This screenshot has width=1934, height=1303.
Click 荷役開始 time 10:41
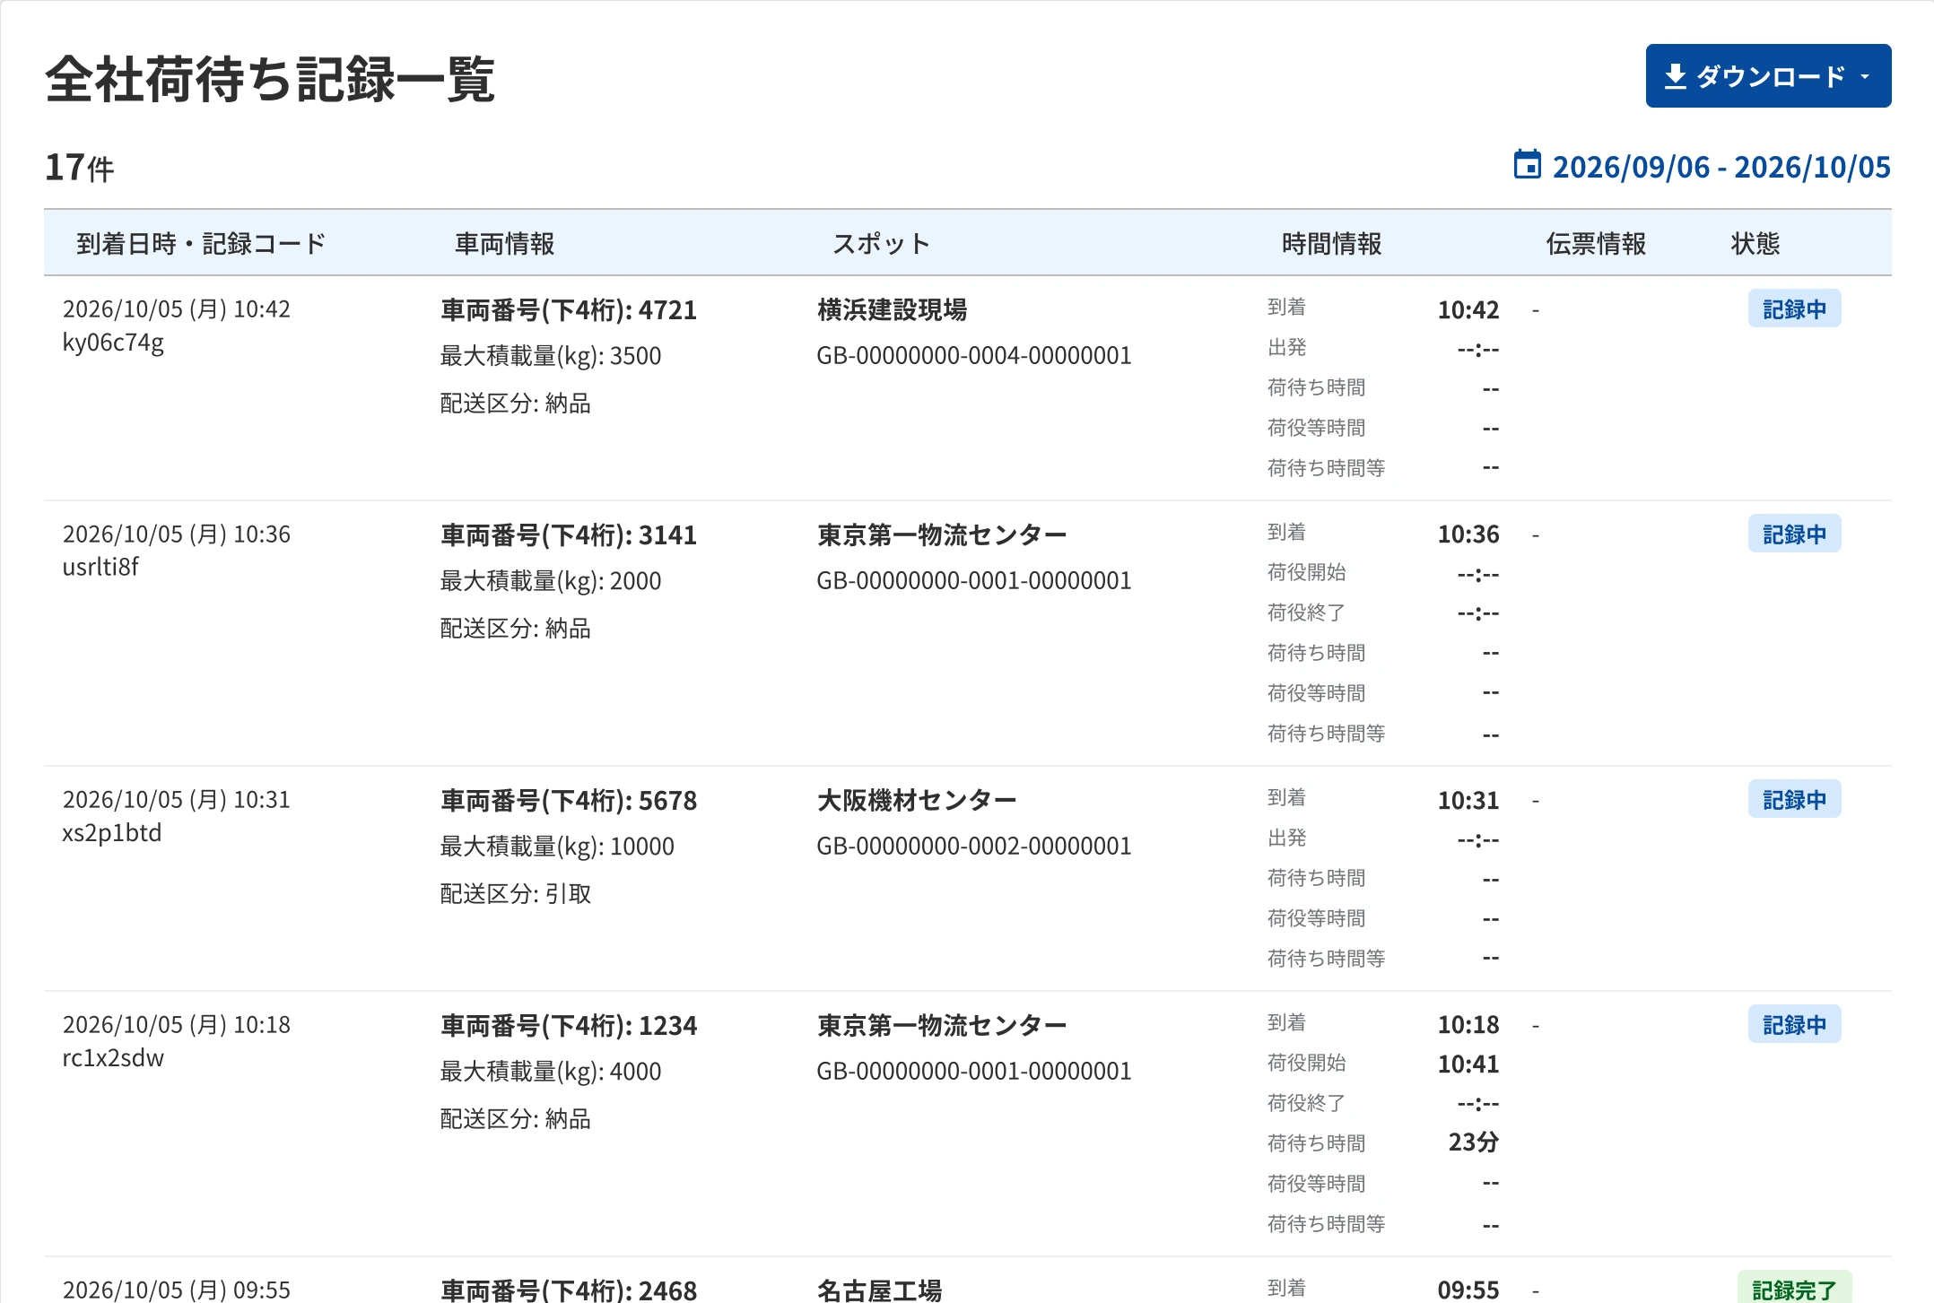pyautogui.click(x=1468, y=1064)
